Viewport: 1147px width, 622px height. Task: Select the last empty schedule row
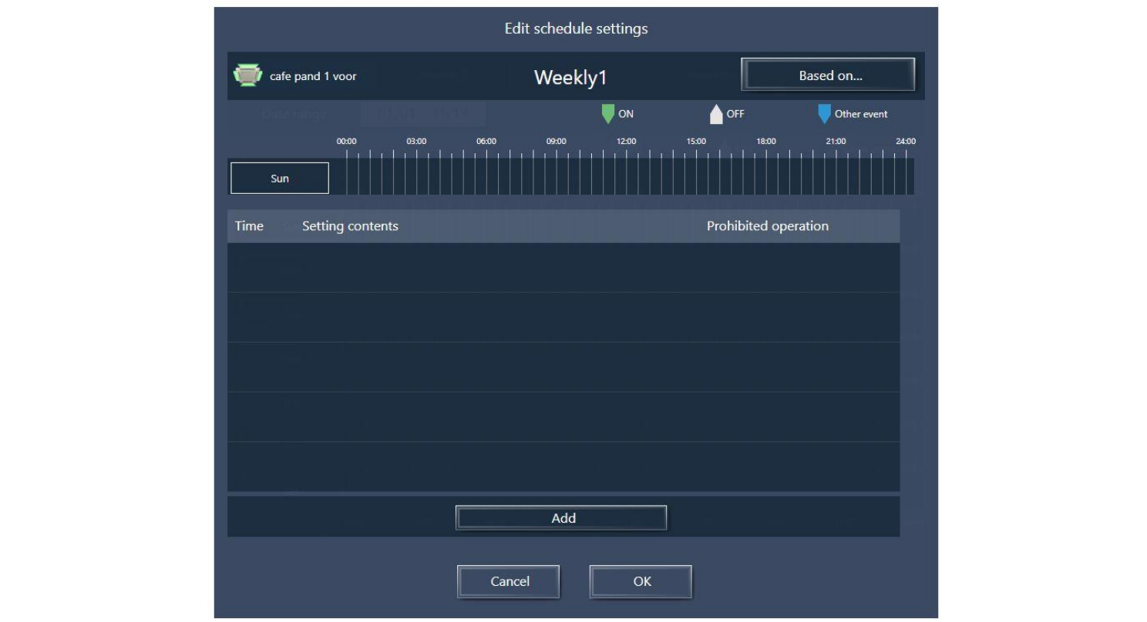click(563, 466)
